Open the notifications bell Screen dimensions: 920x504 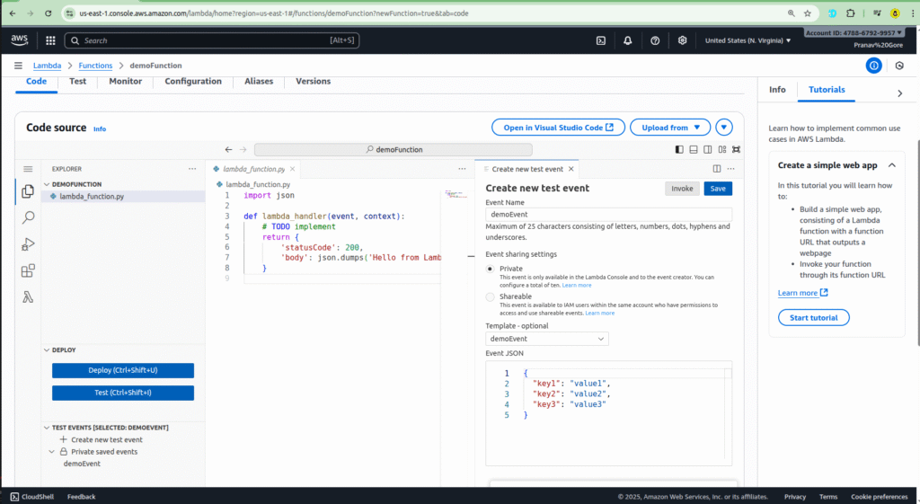pyautogui.click(x=628, y=40)
